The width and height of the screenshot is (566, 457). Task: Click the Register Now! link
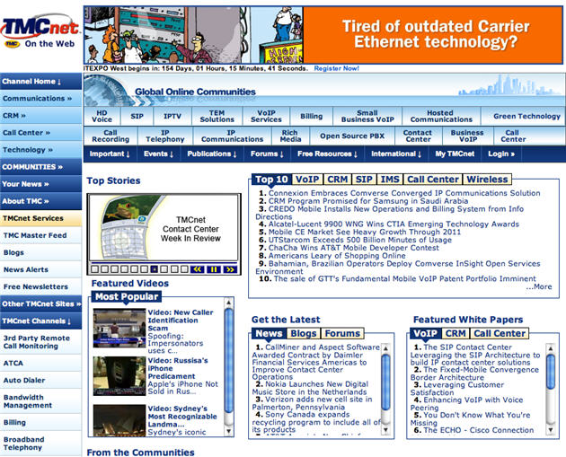coord(336,68)
